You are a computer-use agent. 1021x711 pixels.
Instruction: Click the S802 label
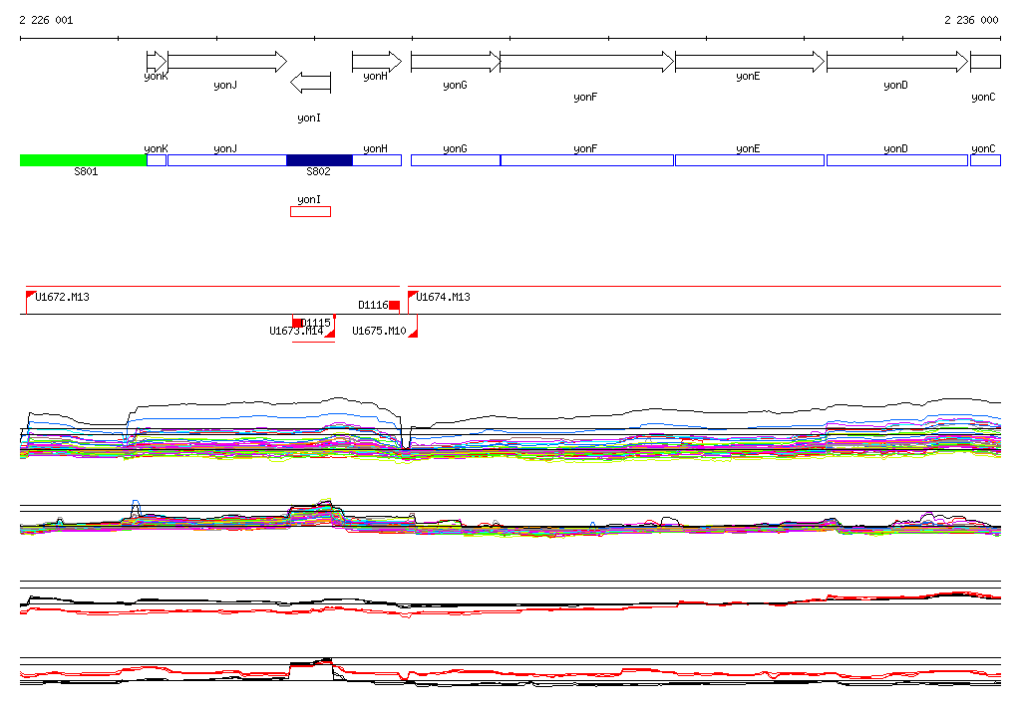point(318,171)
